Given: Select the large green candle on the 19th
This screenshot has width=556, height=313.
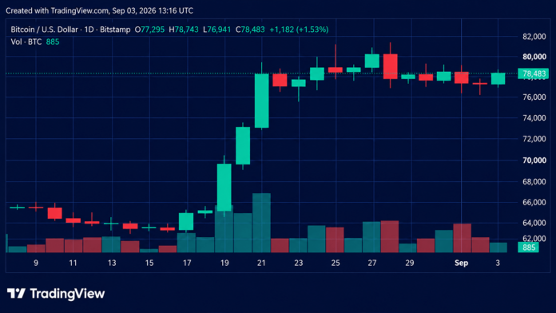Looking at the screenshot, I should pyautogui.click(x=224, y=188).
